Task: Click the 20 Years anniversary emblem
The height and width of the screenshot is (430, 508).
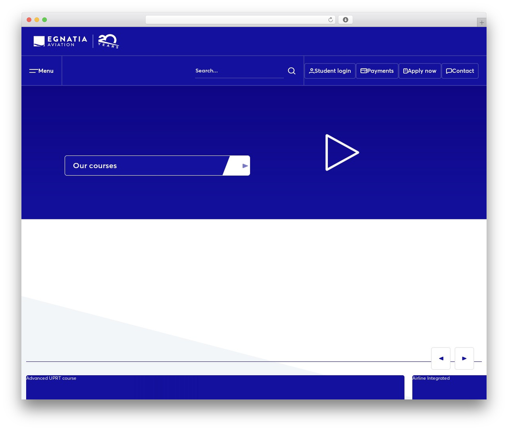Action: (108, 41)
